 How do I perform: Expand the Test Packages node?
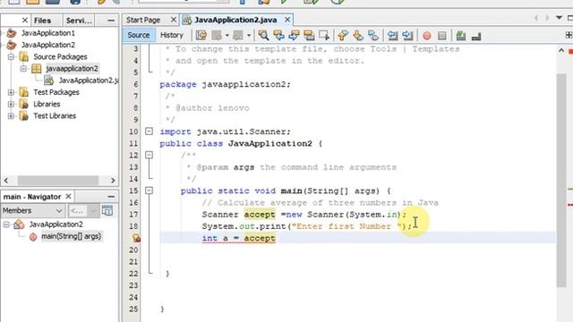coord(11,92)
